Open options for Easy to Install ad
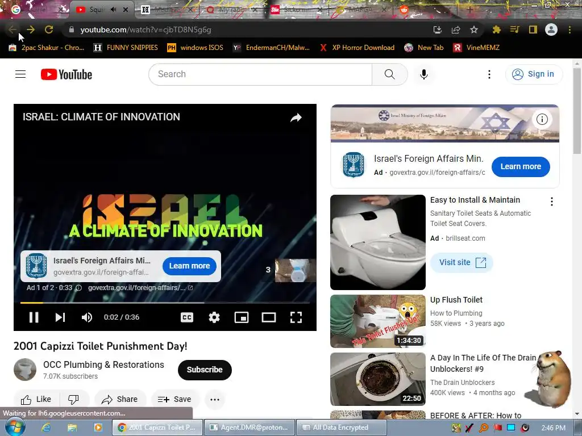 click(x=551, y=202)
